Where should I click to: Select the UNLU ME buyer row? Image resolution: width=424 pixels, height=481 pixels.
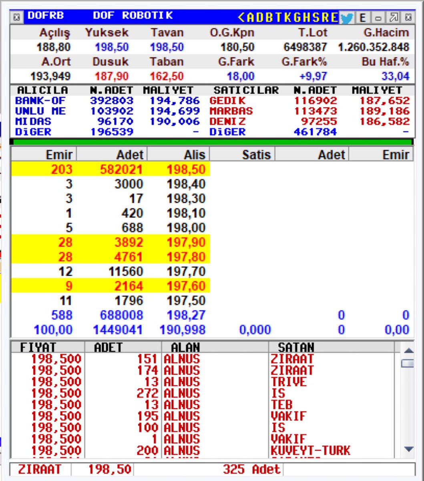point(107,111)
